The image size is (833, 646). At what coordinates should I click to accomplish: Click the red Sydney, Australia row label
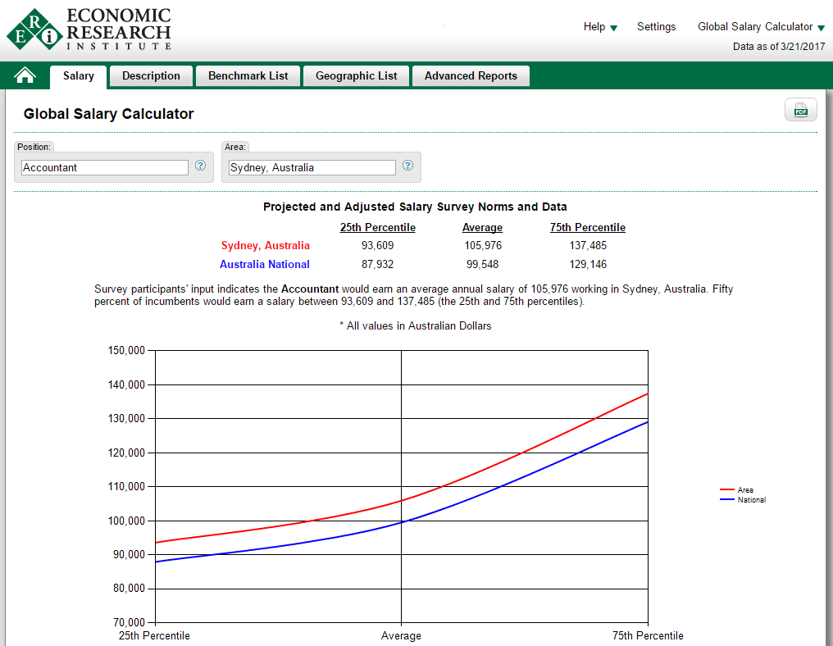266,245
